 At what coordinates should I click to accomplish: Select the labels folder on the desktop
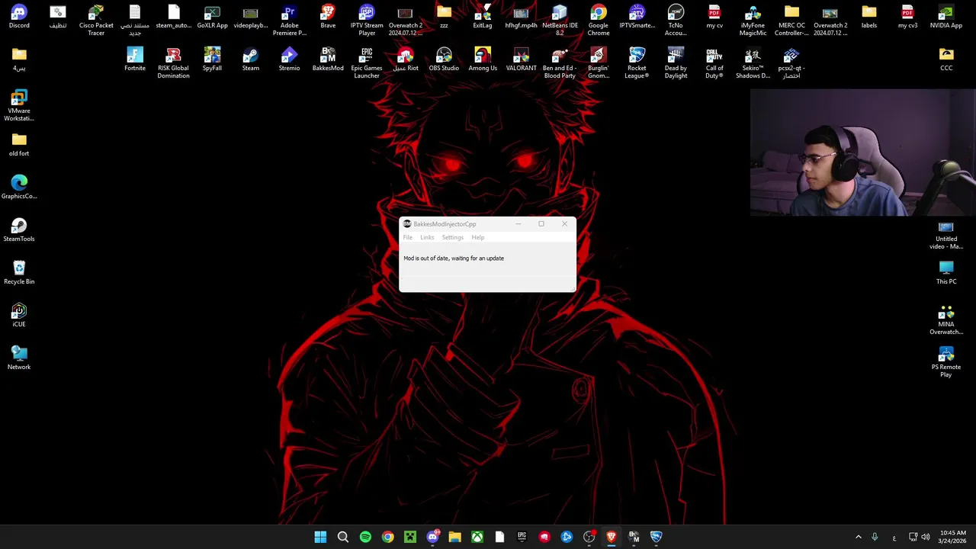(x=869, y=17)
